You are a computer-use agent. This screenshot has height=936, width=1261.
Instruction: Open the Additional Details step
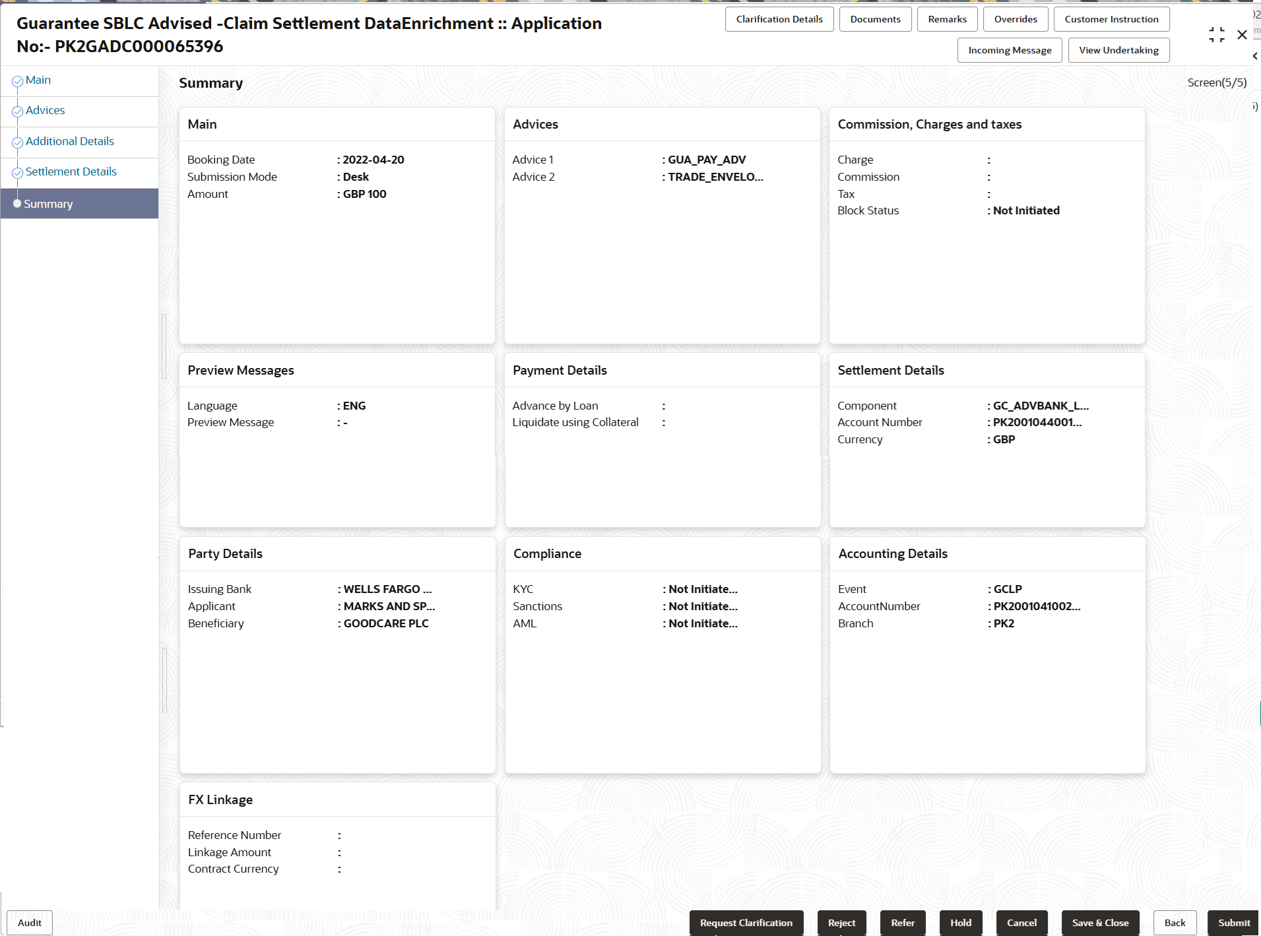pos(70,142)
